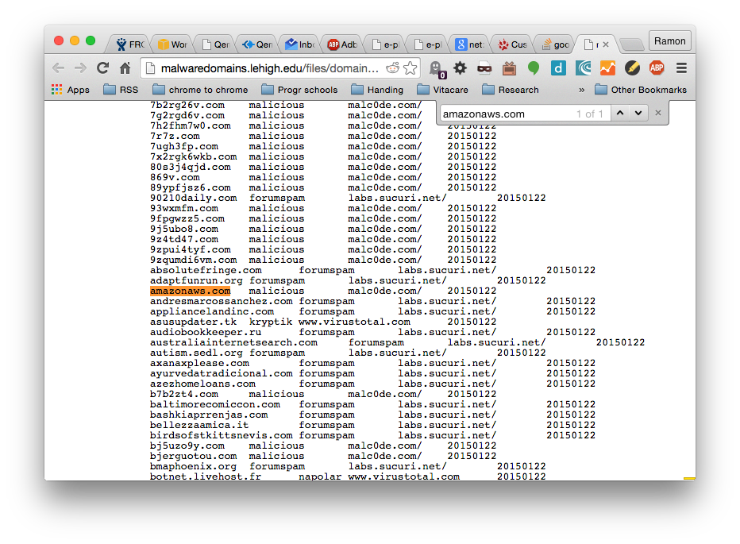Reload the current page
The width and height of the screenshot is (740, 544).
[103, 68]
